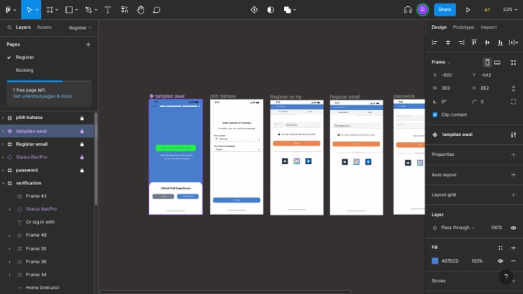Expand the verification layer
Screen dimensions: 523x294
pos(3,183)
